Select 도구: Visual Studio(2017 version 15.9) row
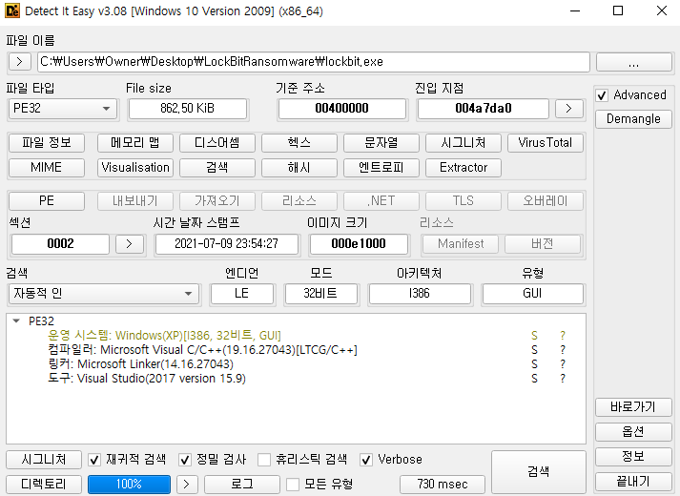The image size is (680, 496). pos(297,379)
